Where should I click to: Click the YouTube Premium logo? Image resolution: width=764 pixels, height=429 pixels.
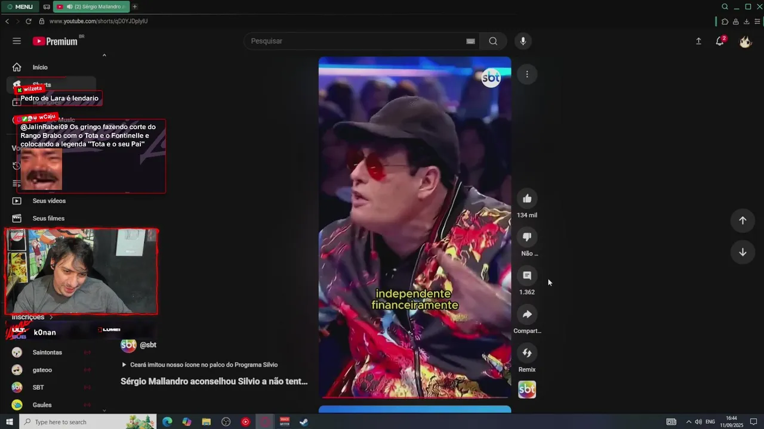pos(56,41)
